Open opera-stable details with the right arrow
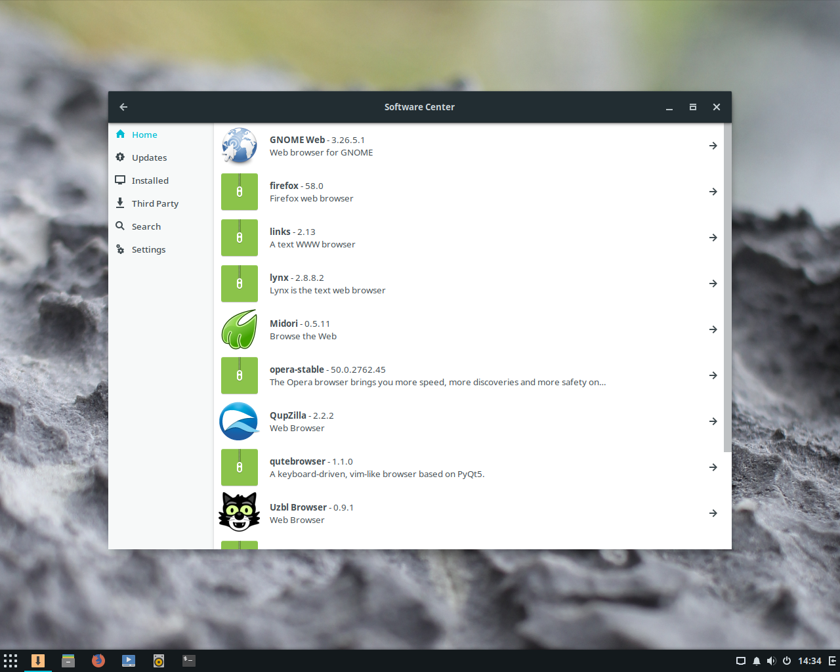This screenshot has width=840, height=672. tap(713, 375)
